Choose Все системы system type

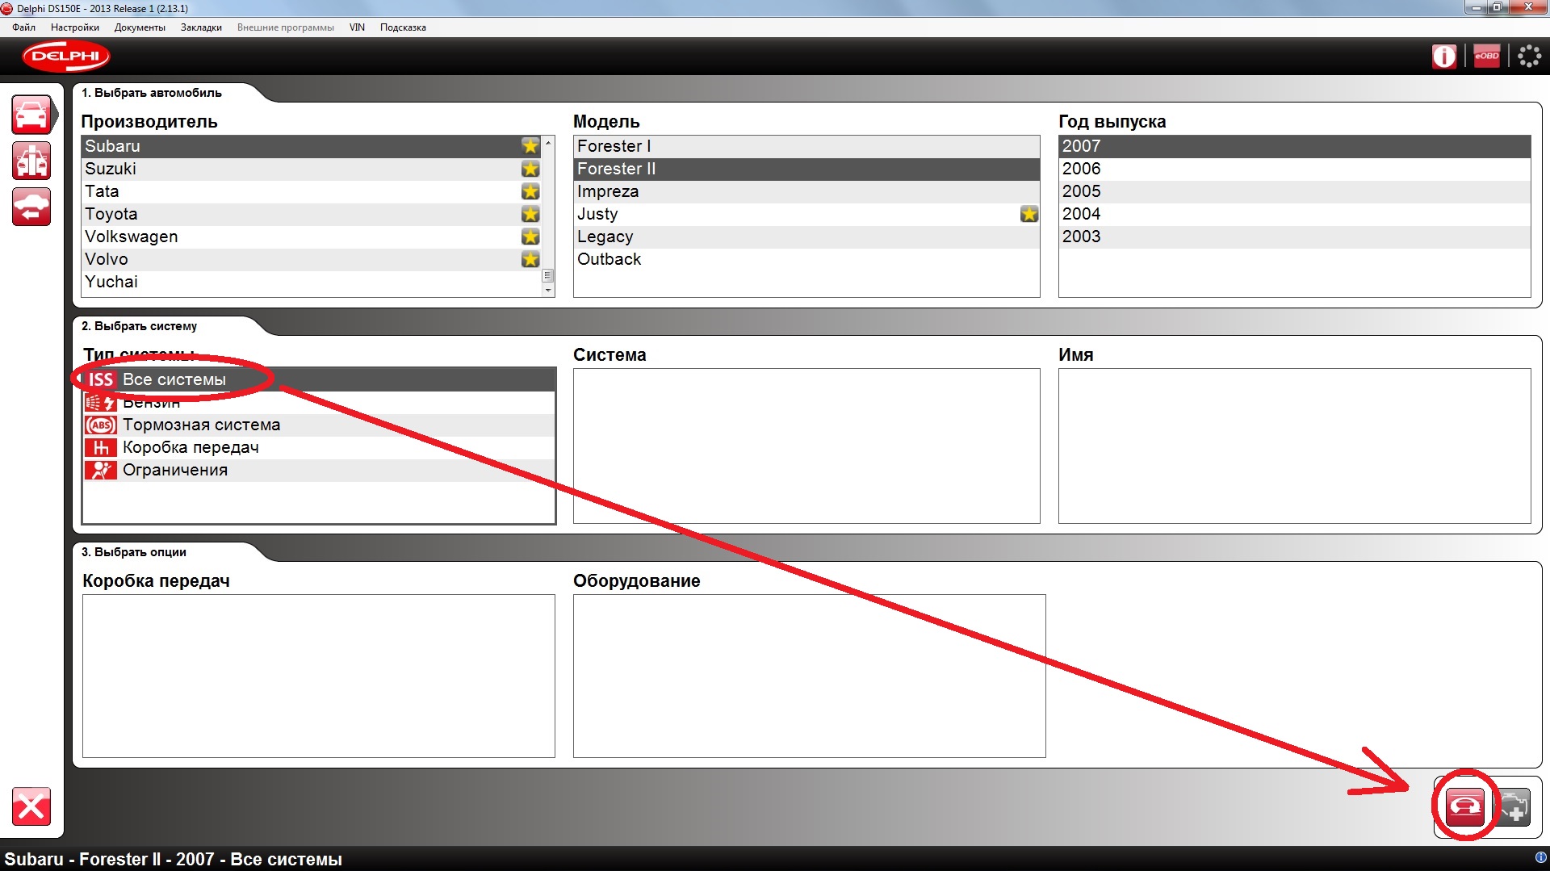(319, 379)
